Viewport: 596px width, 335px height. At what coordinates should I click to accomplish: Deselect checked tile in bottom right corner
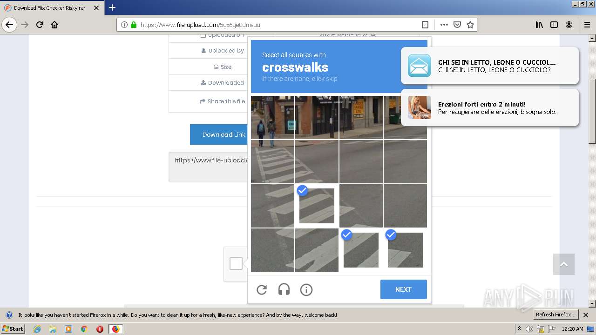pyautogui.click(x=405, y=250)
